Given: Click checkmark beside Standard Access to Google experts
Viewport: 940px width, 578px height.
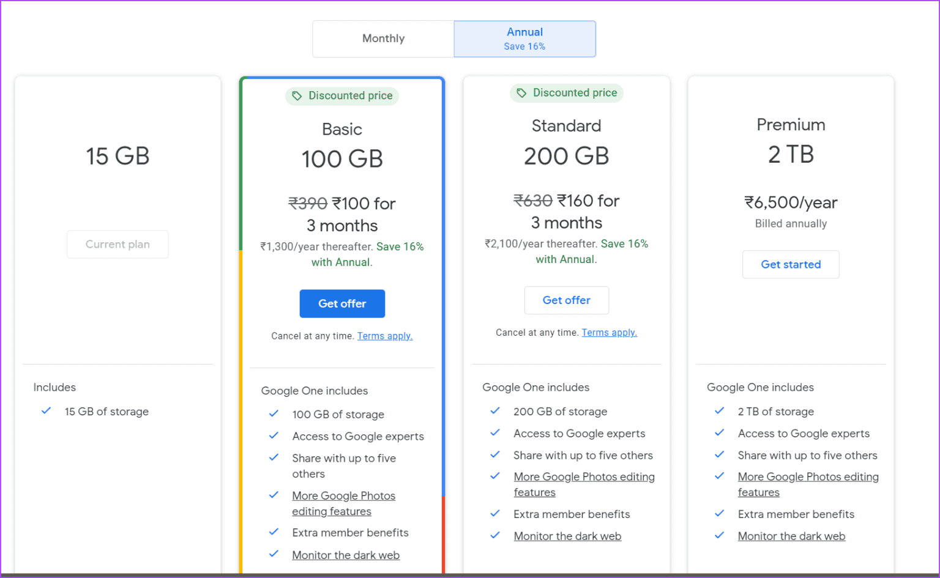Looking at the screenshot, I should (x=495, y=432).
